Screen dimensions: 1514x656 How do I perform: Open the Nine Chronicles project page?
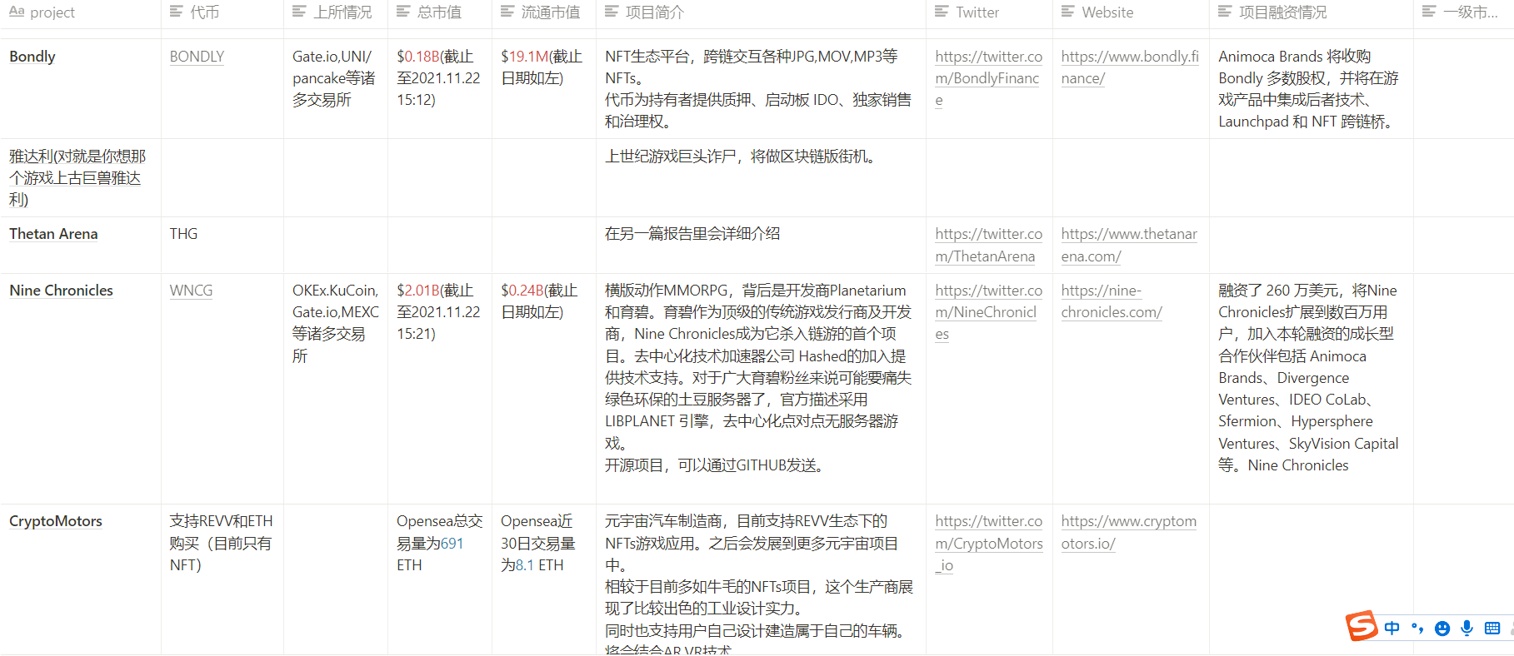pos(61,291)
